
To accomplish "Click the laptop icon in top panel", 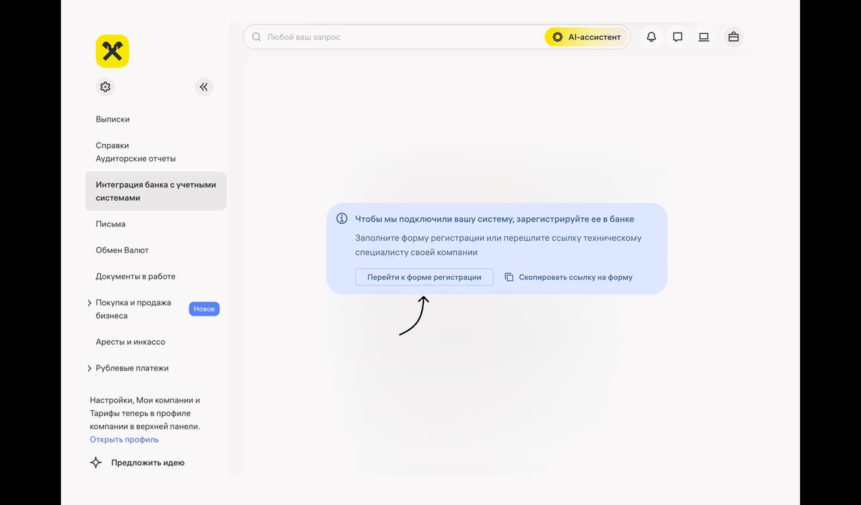I will [x=703, y=37].
